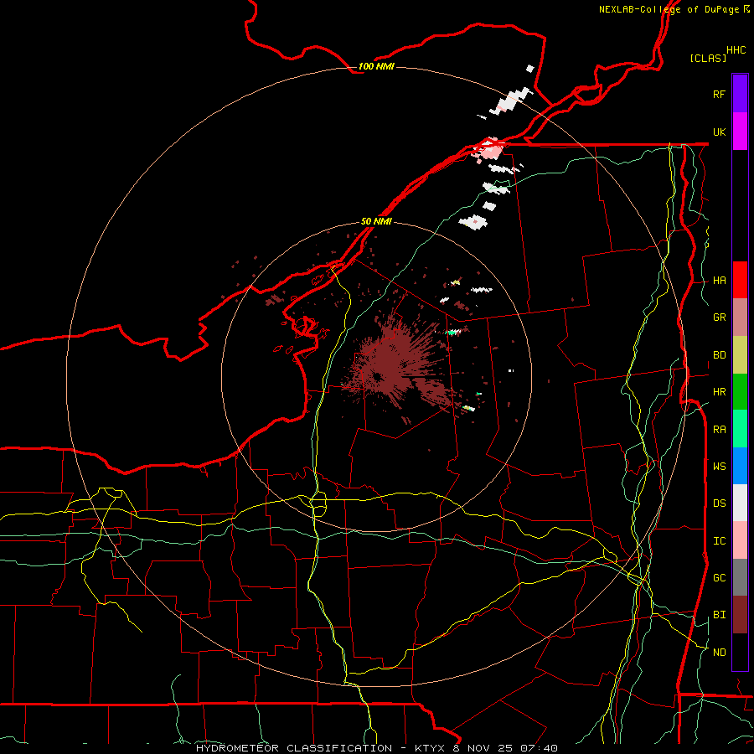Click the blue WS legend swatch
754x754 pixels.
pos(740,466)
